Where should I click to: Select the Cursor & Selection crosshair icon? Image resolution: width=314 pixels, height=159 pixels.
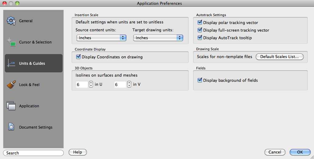[11, 42]
